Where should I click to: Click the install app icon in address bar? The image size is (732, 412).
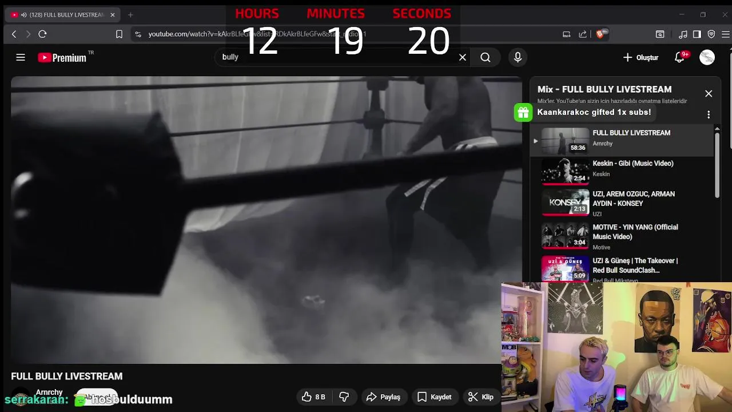(x=567, y=34)
